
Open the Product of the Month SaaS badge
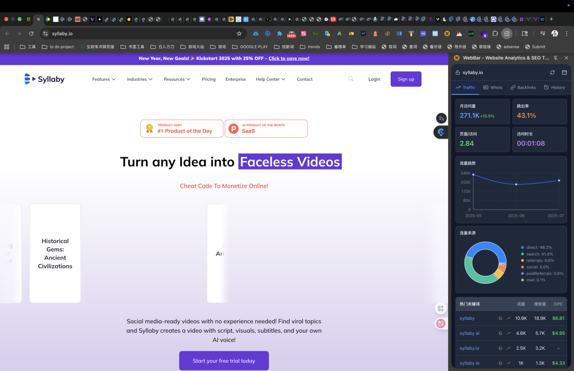(266, 129)
